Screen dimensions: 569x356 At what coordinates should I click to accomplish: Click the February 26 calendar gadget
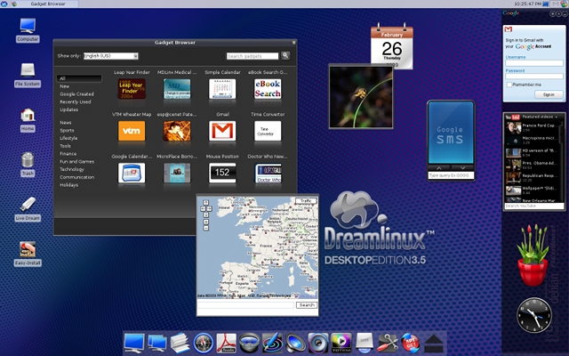pyautogui.click(x=392, y=46)
